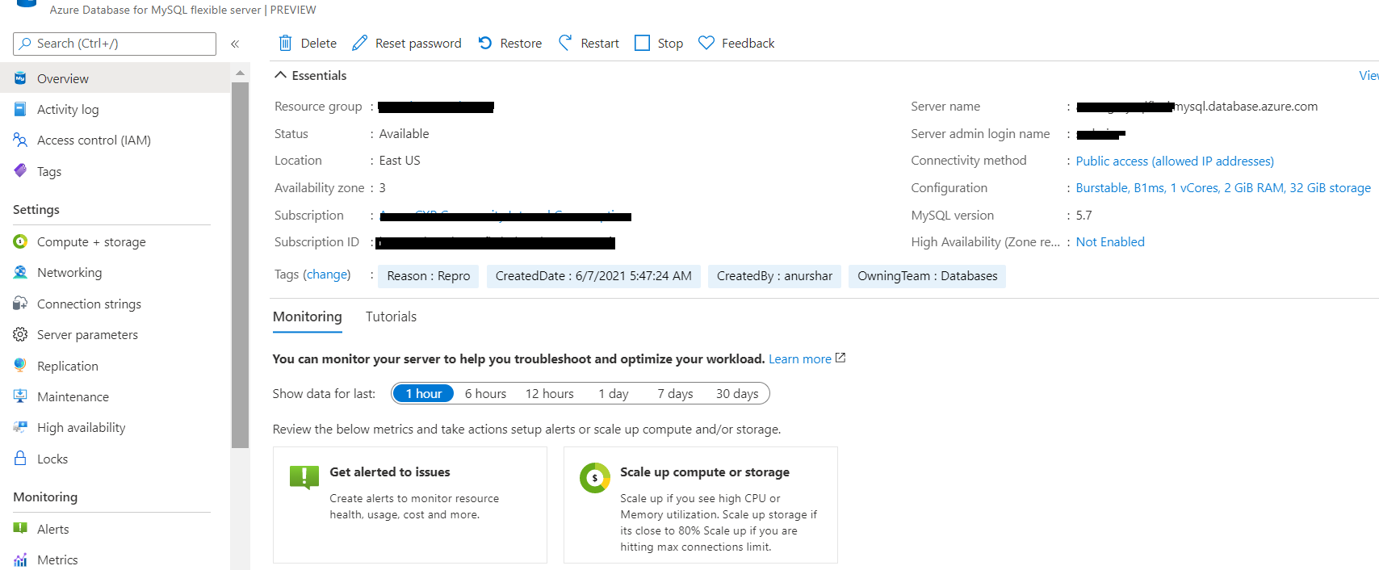This screenshot has width=1379, height=570.
Task: Click the Replication globe icon
Action: pyautogui.click(x=20, y=365)
